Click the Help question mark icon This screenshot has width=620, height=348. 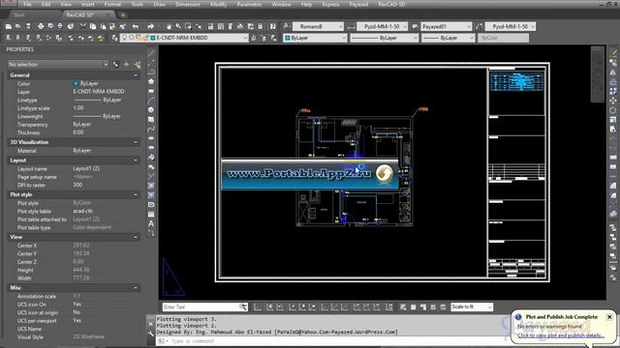(x=273, y=26)
